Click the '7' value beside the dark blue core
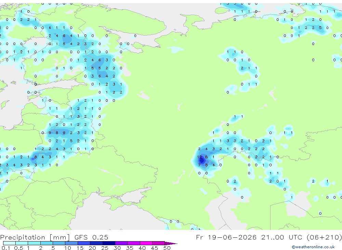 click(x=199, y=165)
